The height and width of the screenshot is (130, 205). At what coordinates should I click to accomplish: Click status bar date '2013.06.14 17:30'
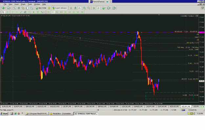click(120, 110)
